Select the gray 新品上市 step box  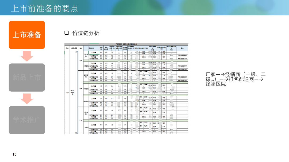(x=27, y=78)
